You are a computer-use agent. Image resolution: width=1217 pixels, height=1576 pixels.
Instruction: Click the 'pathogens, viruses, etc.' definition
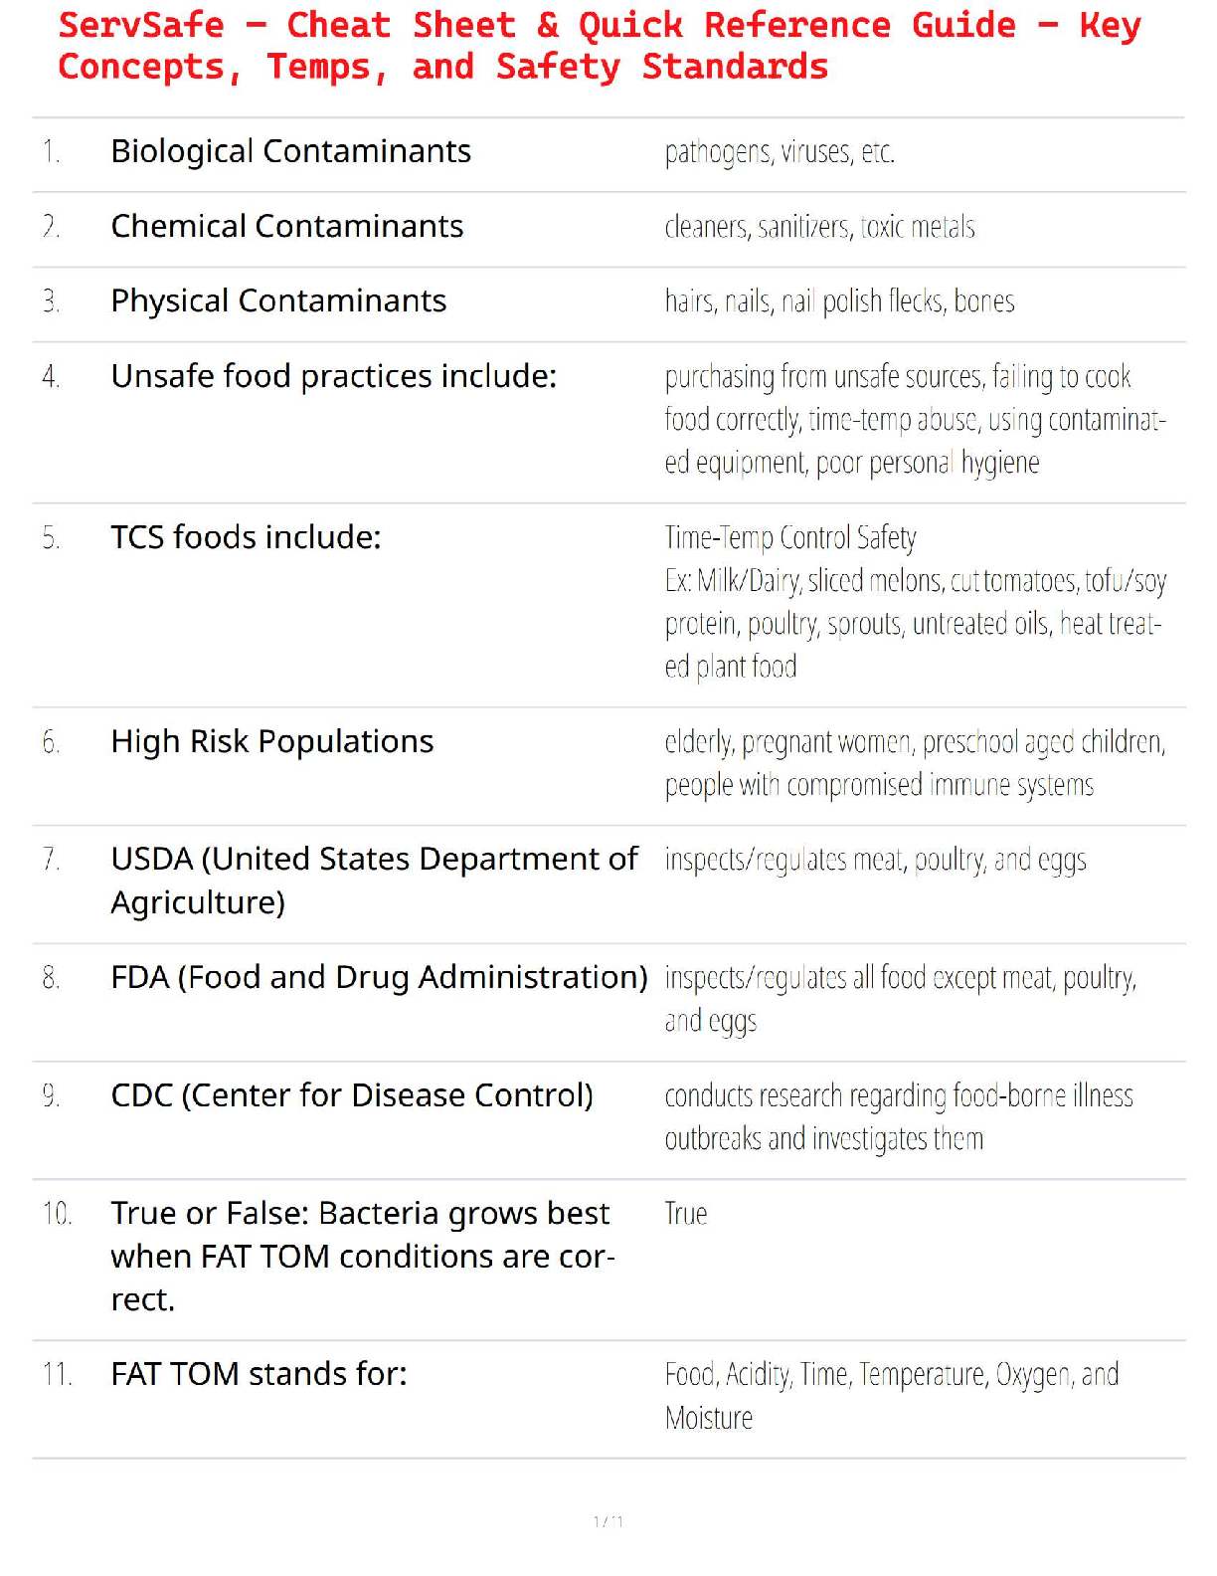pyautogui.click(x=780, y=152)
